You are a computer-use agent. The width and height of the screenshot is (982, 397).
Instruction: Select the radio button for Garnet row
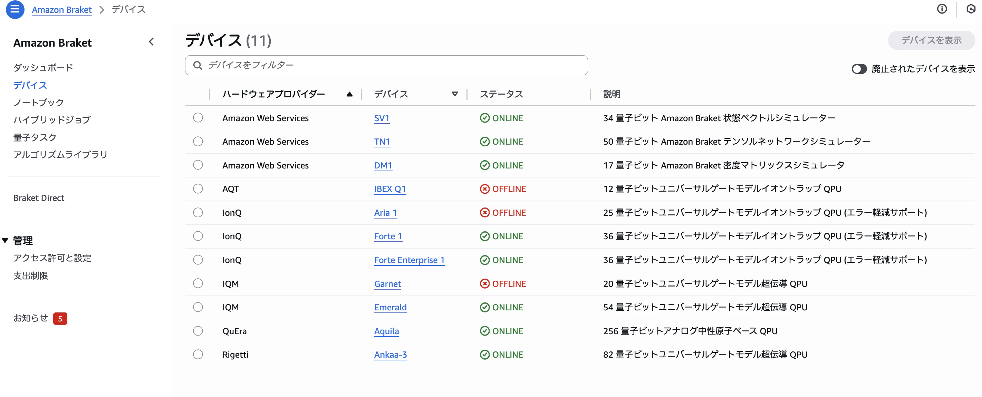[x=198, y=283]
